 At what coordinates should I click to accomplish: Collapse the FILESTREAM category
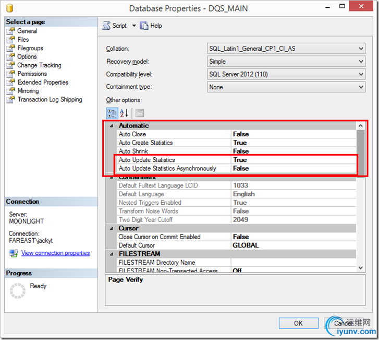click(112, 254)
